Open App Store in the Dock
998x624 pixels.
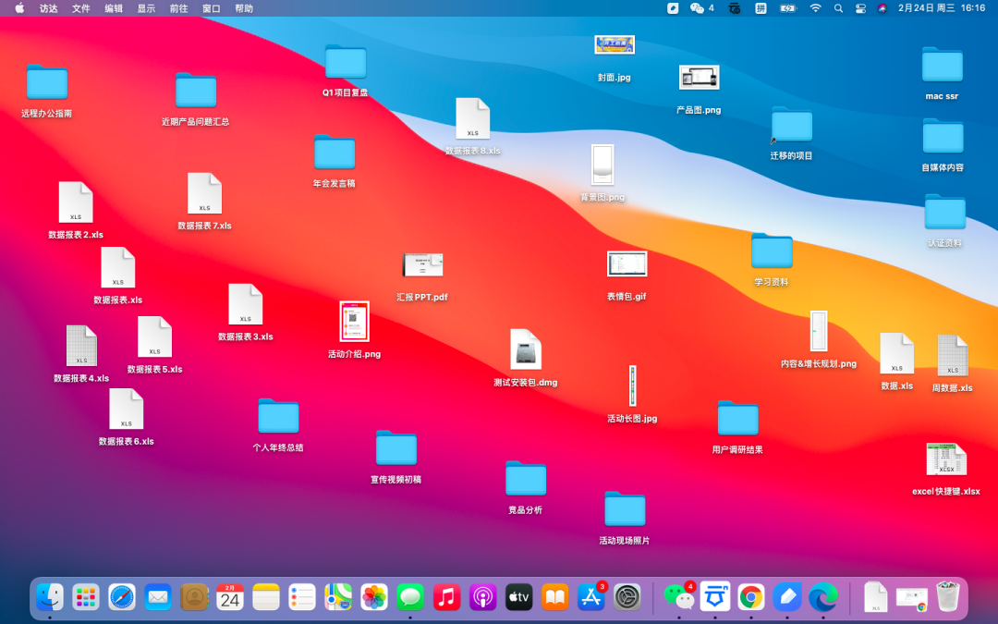[x=591, y=597]
